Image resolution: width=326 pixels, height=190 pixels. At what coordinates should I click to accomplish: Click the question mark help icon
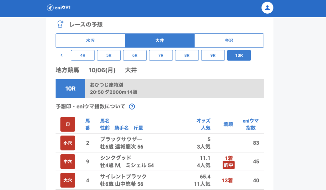(132, 107)
